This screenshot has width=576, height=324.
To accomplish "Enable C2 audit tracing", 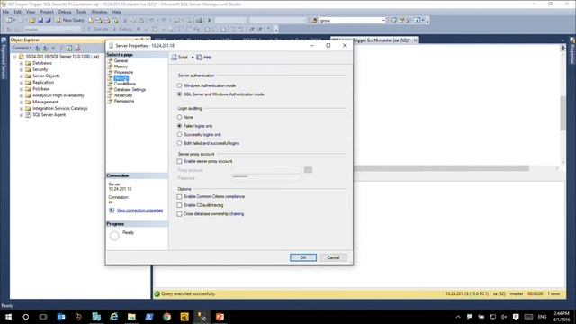I will point(179,205).
